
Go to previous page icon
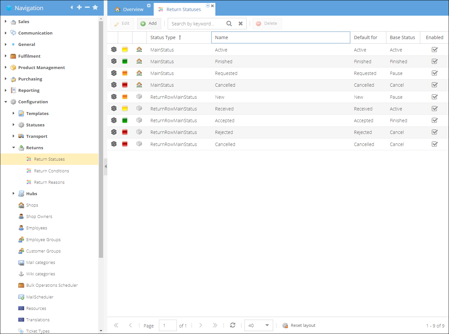pyautogui.click(x=131, y=325)
